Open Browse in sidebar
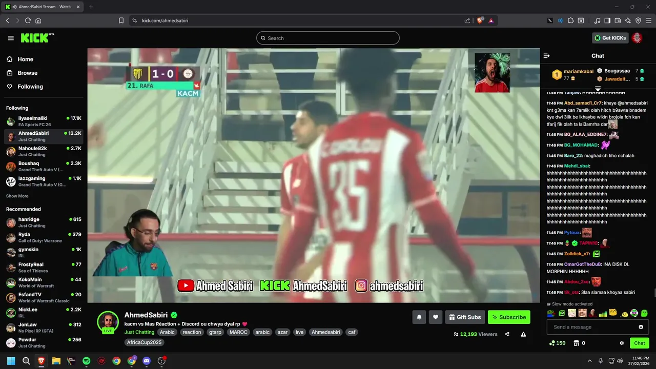Screen dimensions: 656x369 tap(22, 73)
